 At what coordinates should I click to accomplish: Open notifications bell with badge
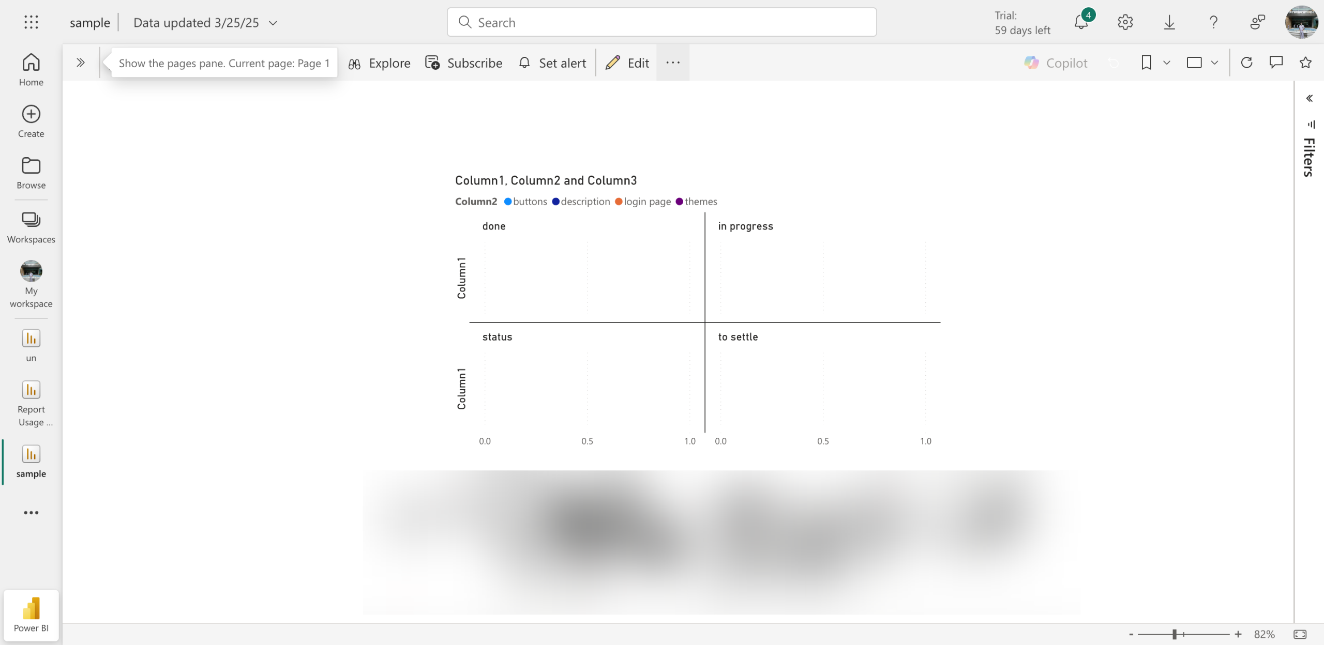point(1081,22)
